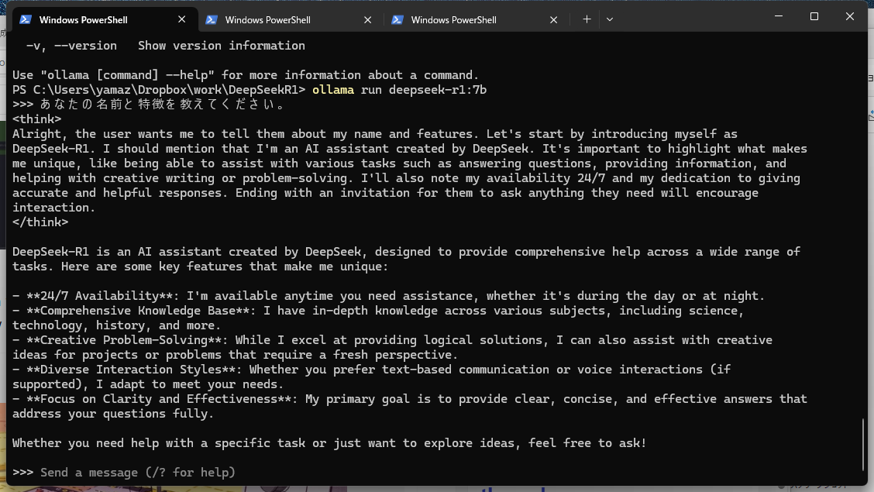This screenshot has width=874, height=492.
Task: Click the 'Send a message' prompt input
Action: click(x=138, y=473)
